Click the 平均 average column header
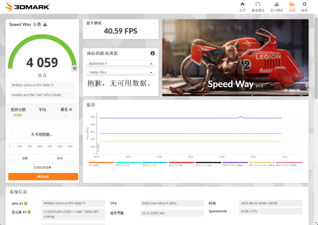 click(42, 109)
